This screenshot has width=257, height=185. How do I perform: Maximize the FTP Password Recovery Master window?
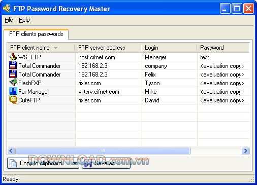(237, 8)
